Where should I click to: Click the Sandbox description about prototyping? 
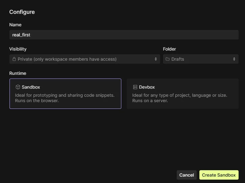(x=65, y=98)
